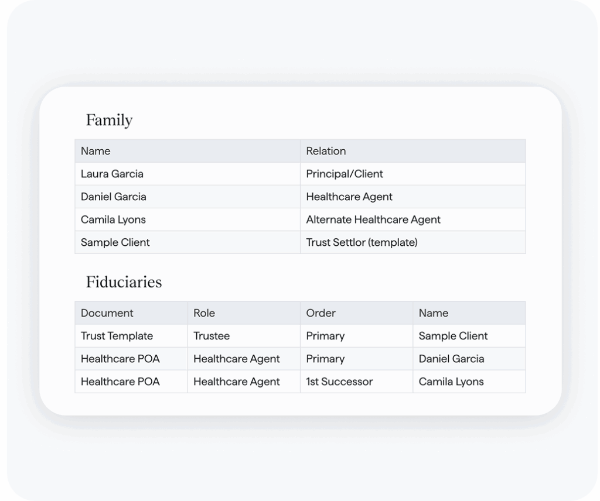Select the Name column header in Family table
The image size is (600, 501).
click(x=187, y=151)
